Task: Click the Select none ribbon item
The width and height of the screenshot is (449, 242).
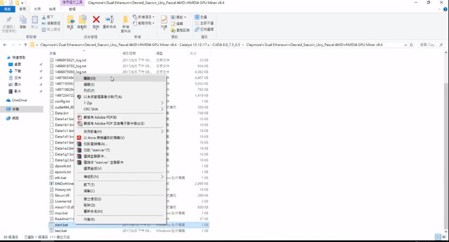Action: (x=204, y=23)
